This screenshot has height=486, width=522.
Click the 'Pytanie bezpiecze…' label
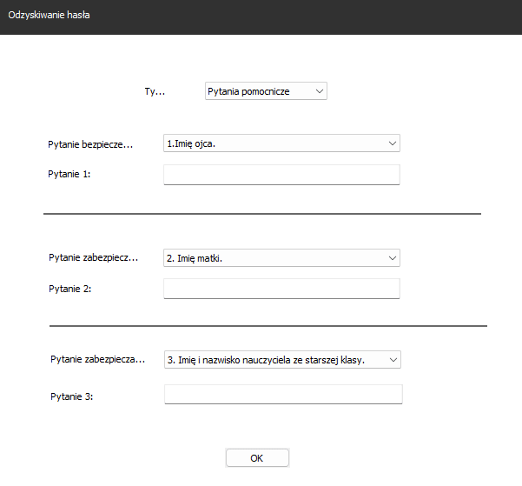click(90, 144)
